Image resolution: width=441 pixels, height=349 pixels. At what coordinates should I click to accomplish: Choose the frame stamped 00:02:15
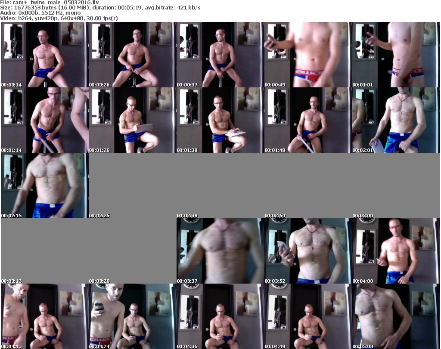coord(45,186)
